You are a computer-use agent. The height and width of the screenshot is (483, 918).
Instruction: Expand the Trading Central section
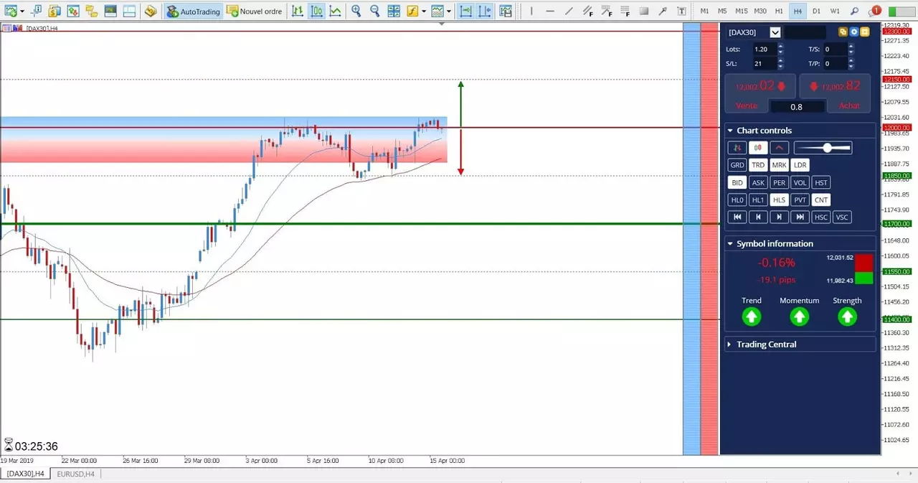(x=730, y=344)
